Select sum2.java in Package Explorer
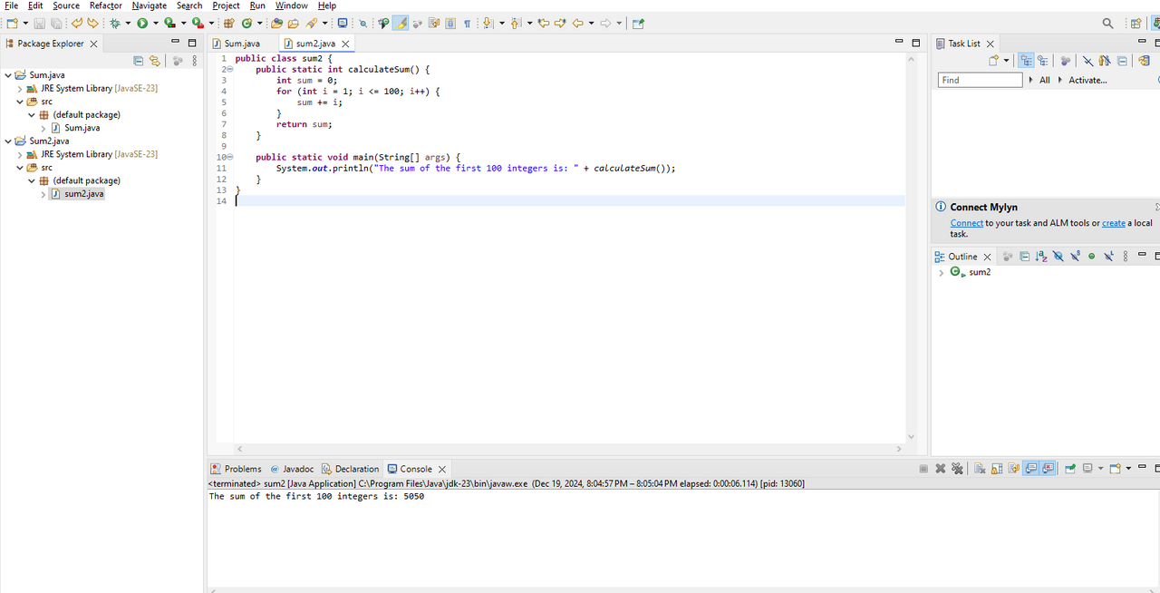The width and height of the screenshot is (1160, 593). pos(83,194)
